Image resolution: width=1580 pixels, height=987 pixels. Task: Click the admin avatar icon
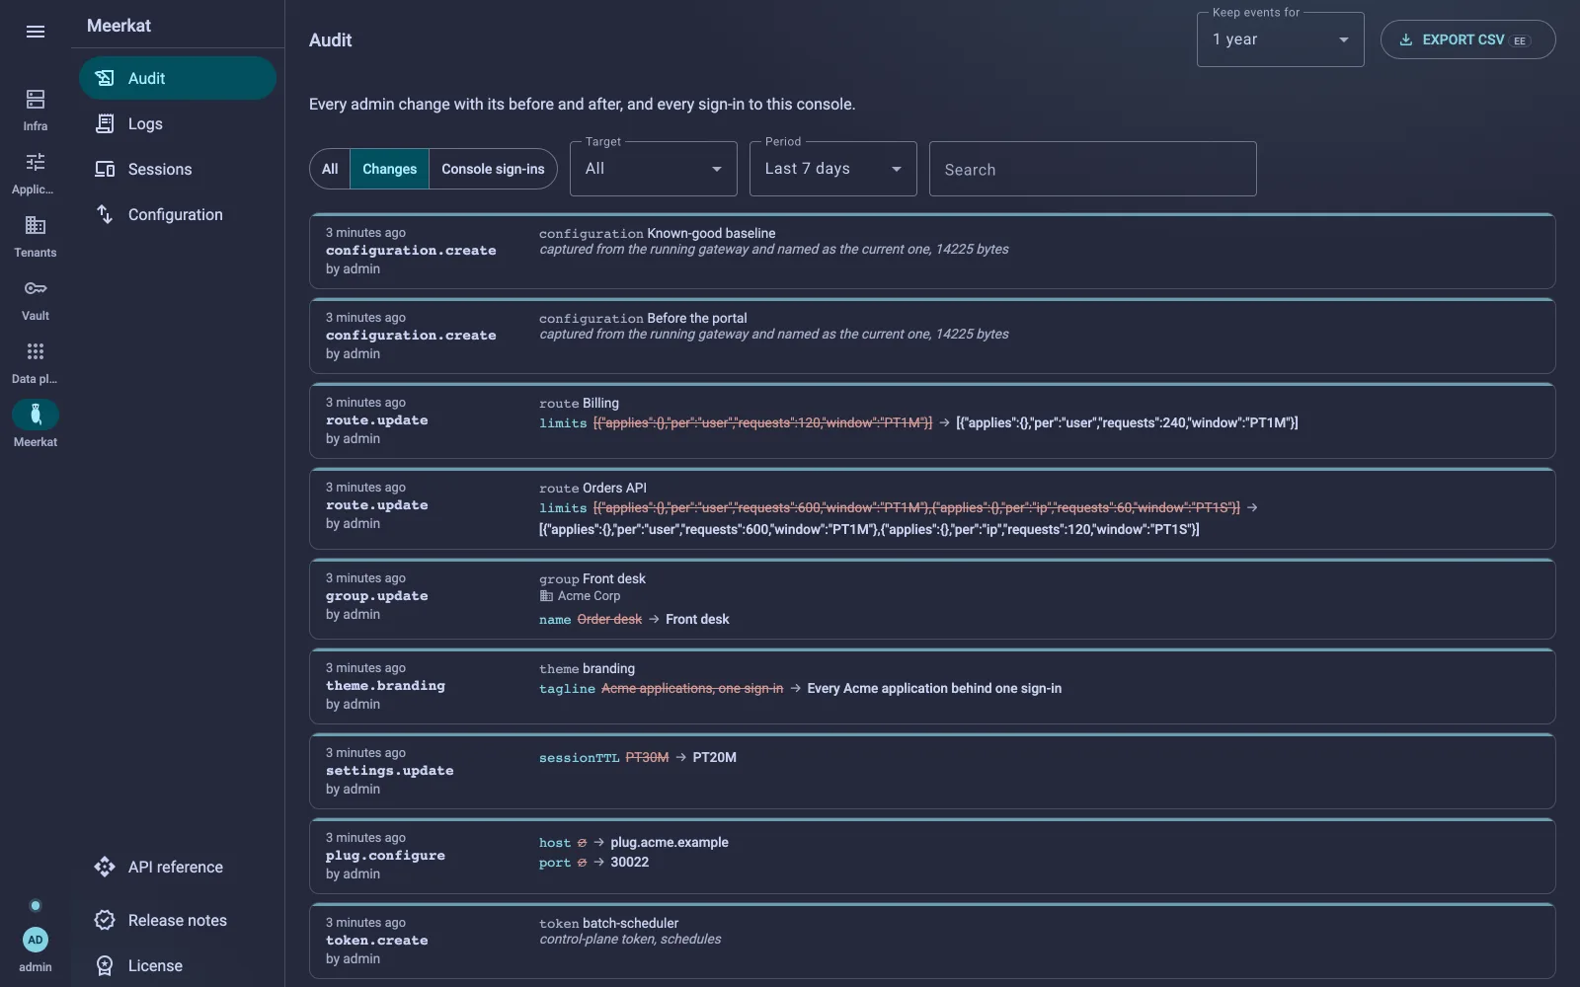36,940
